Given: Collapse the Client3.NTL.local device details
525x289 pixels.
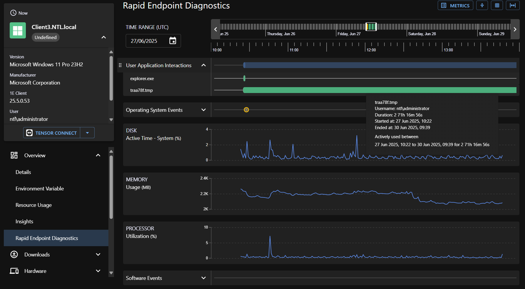Looking at the screenshot, I should [x=103, y=37].
